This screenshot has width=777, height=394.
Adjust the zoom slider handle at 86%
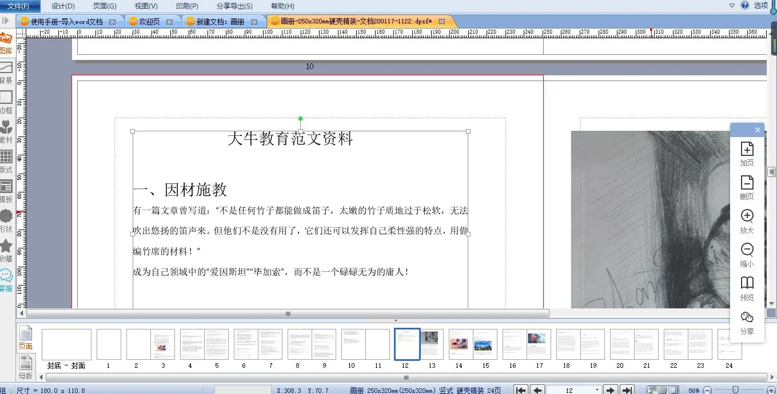click(735, 390)
